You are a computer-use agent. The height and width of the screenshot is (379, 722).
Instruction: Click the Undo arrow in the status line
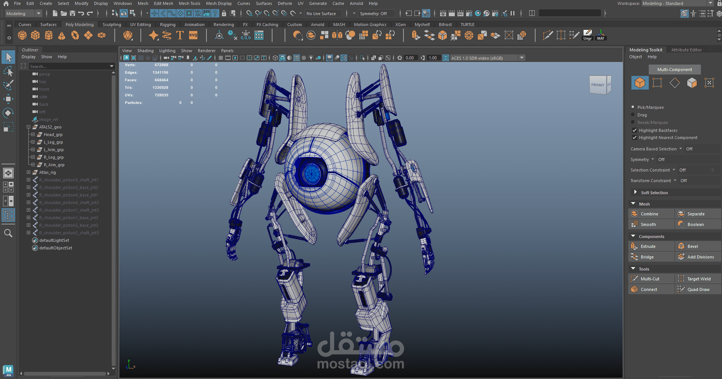point(81,14)
